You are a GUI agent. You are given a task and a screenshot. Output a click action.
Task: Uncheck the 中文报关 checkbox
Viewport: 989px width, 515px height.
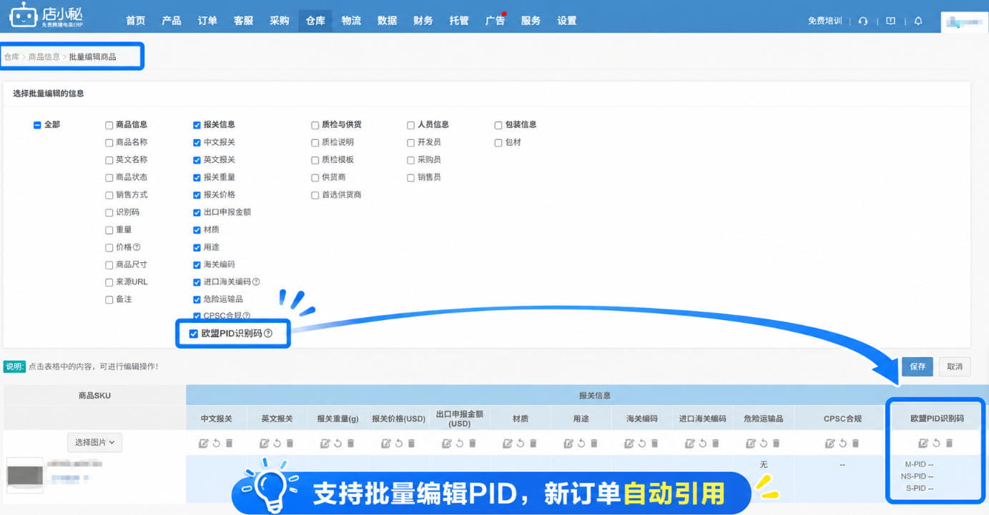[x=197, y=143]
